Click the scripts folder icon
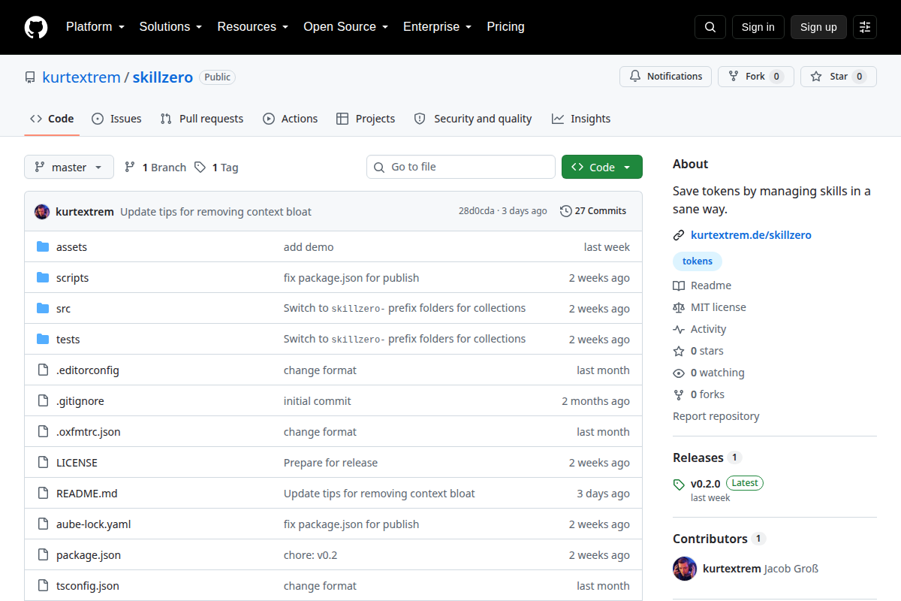Image resolution: width=901 pixels, height=601 pixels. tap(43, 278)
